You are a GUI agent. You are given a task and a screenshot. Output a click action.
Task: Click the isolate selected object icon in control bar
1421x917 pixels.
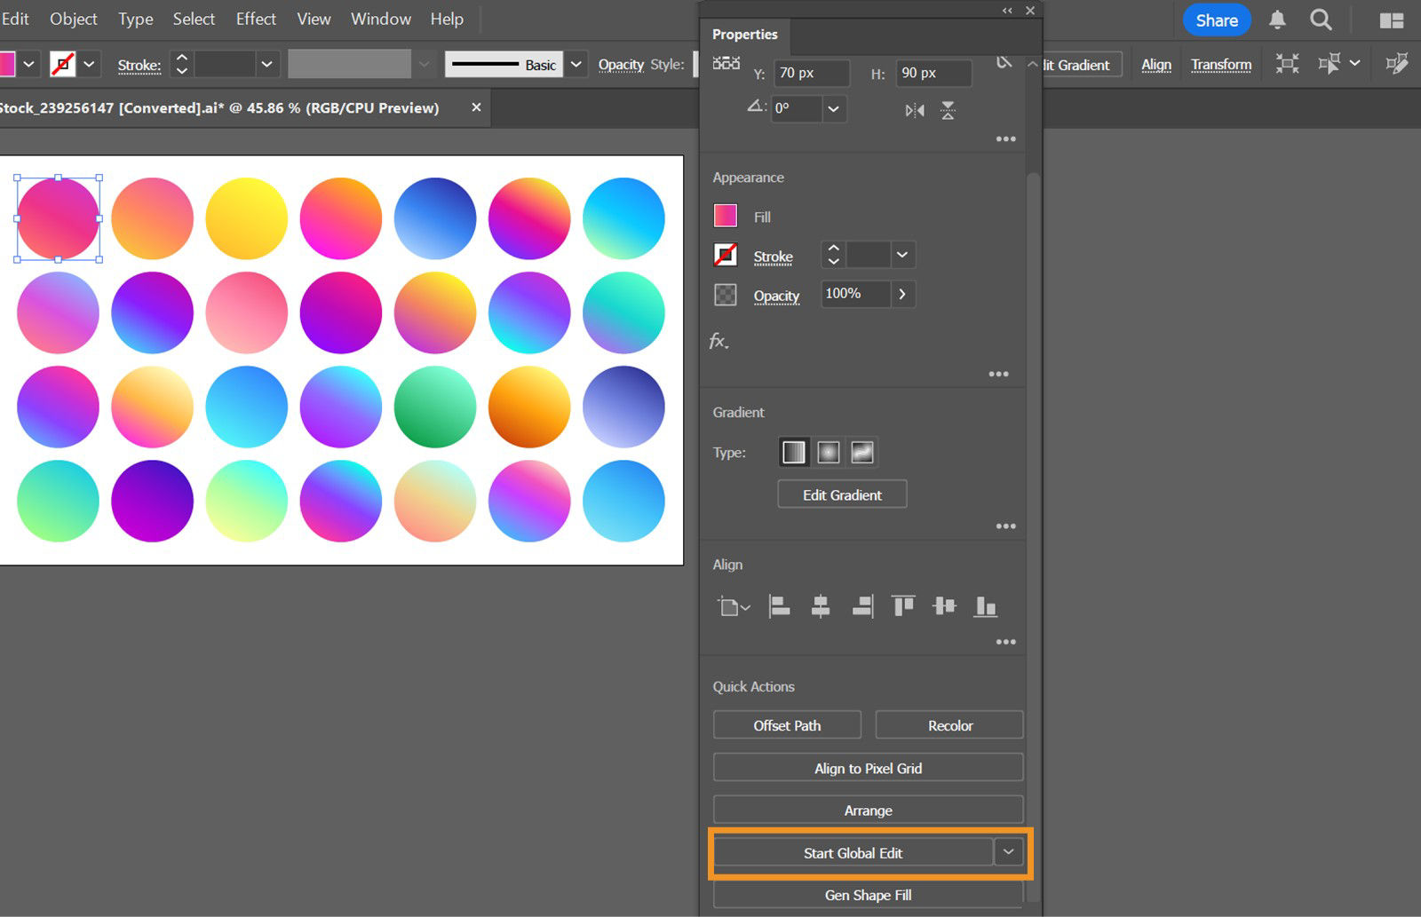[x=1287, y=64]
